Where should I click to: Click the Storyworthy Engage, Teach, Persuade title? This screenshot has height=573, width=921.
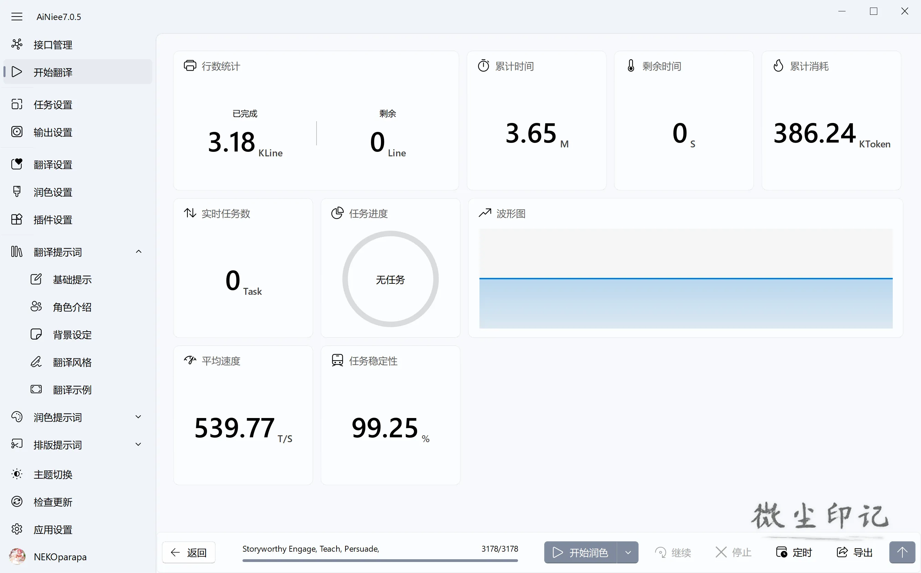coord(311,548)
